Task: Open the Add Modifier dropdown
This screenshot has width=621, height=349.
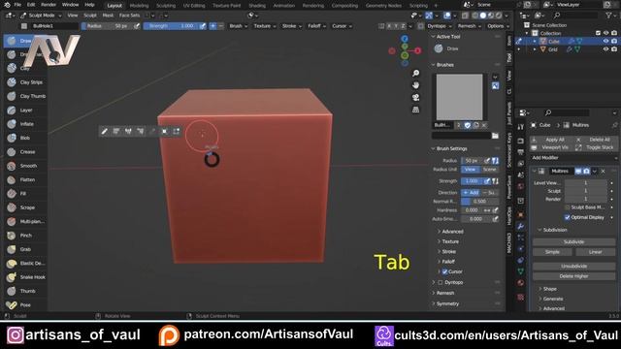Action: (x=573, y=158)
